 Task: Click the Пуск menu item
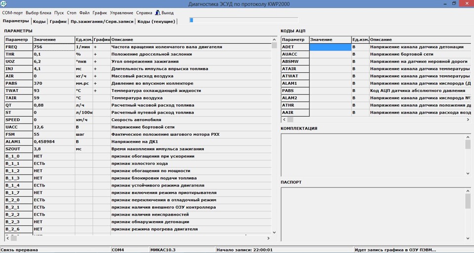pyautogui.click(x=59, y=13)
